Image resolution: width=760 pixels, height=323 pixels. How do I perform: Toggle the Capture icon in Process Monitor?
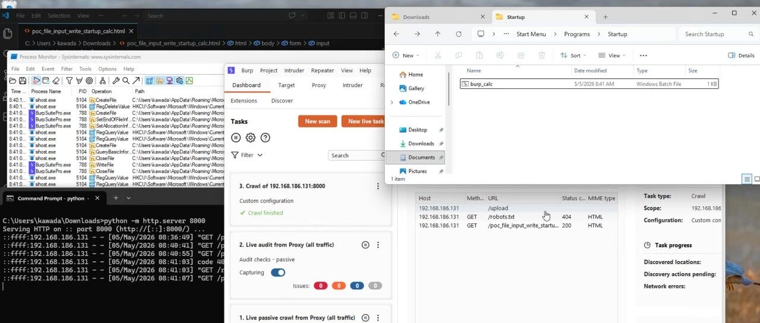click(x=36, y=81)
